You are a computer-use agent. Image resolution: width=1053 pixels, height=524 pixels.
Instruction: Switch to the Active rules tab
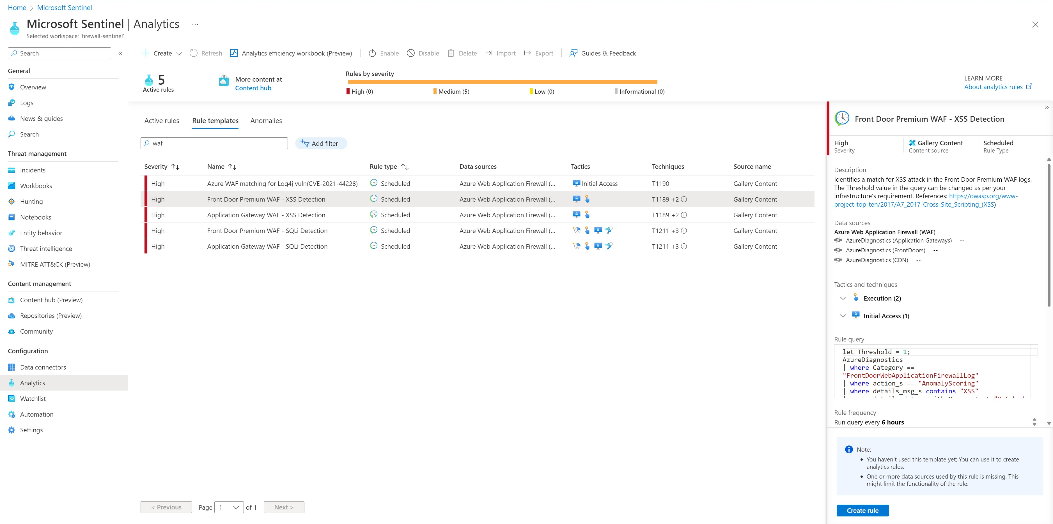161,121
